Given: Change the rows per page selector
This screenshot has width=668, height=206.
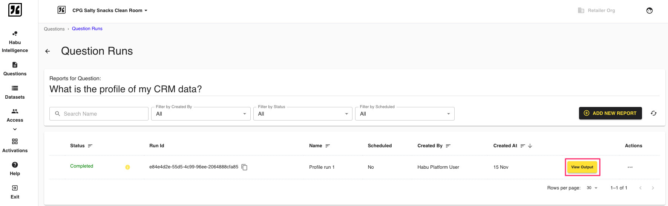Looking at the screenshot, I should tap(592, 188).
